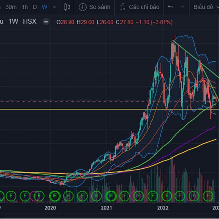Click the HSX exchange label
This screenshot has height=219, width=219.
click(30, 22)
